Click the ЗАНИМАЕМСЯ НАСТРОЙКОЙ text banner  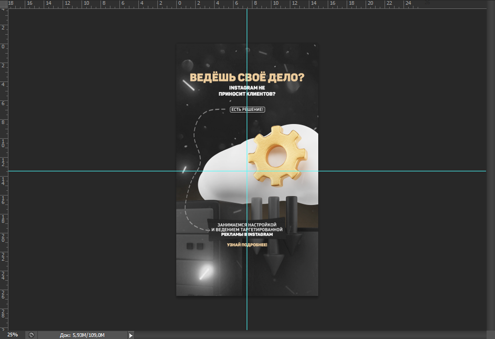[x=247, y=230]
